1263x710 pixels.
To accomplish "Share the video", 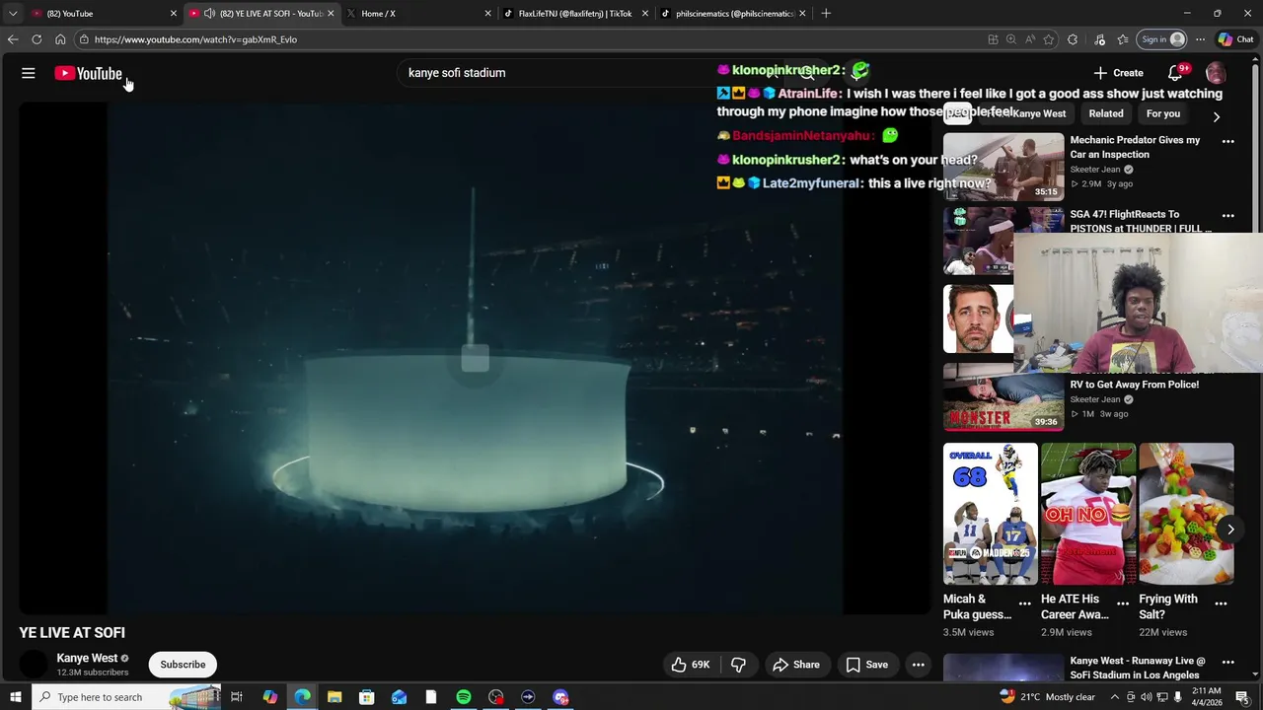I will (796, 665).
